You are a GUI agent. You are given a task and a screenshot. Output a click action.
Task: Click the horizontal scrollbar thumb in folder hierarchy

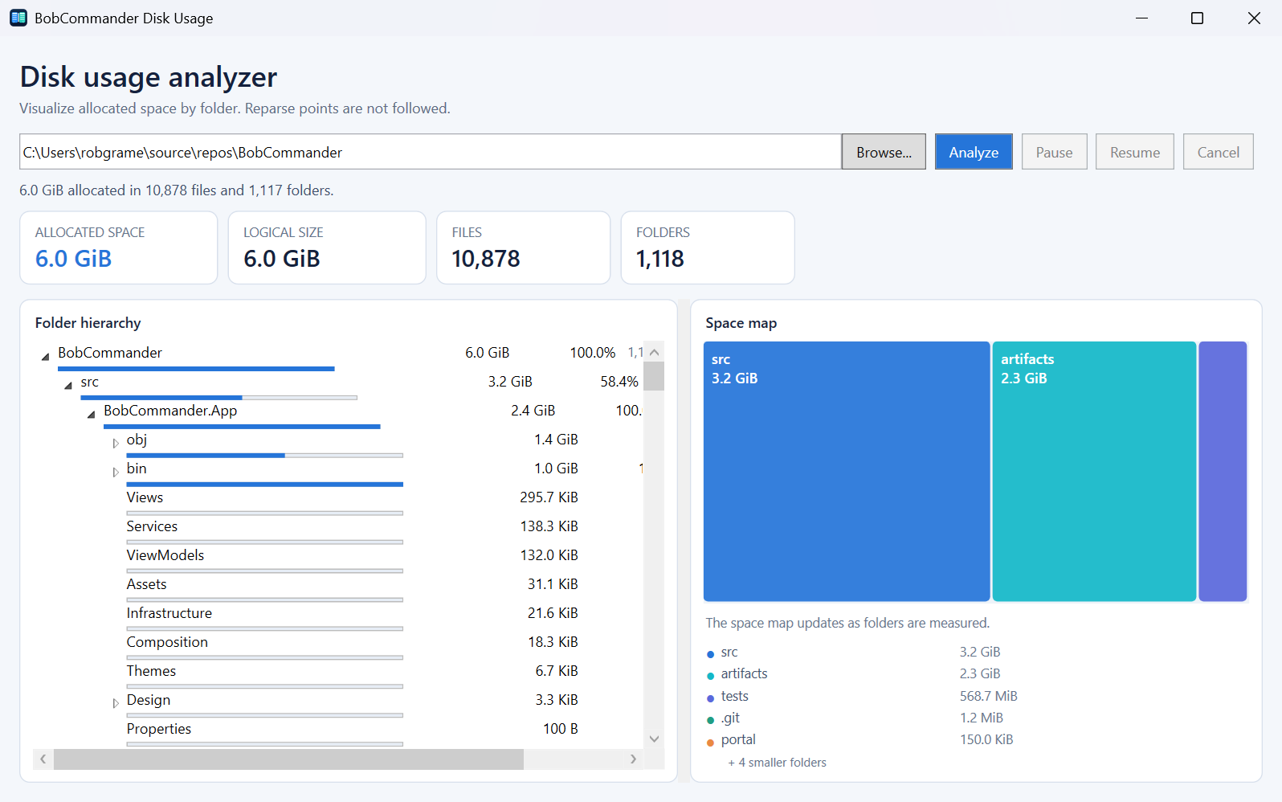click(x=288, y=759)
